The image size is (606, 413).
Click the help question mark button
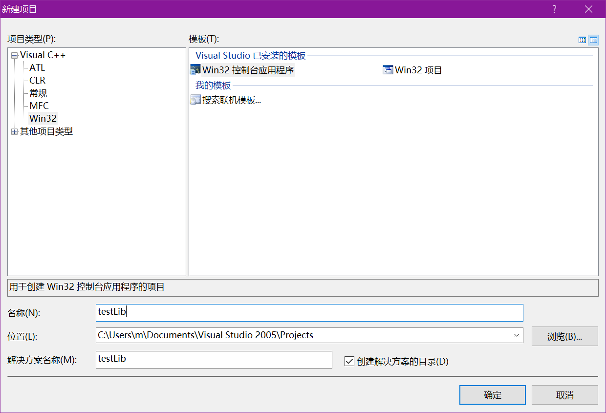554,9
